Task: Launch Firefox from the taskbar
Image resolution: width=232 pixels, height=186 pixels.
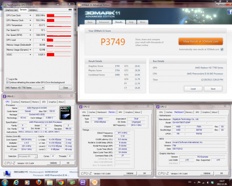Action: tap(39, 182)
